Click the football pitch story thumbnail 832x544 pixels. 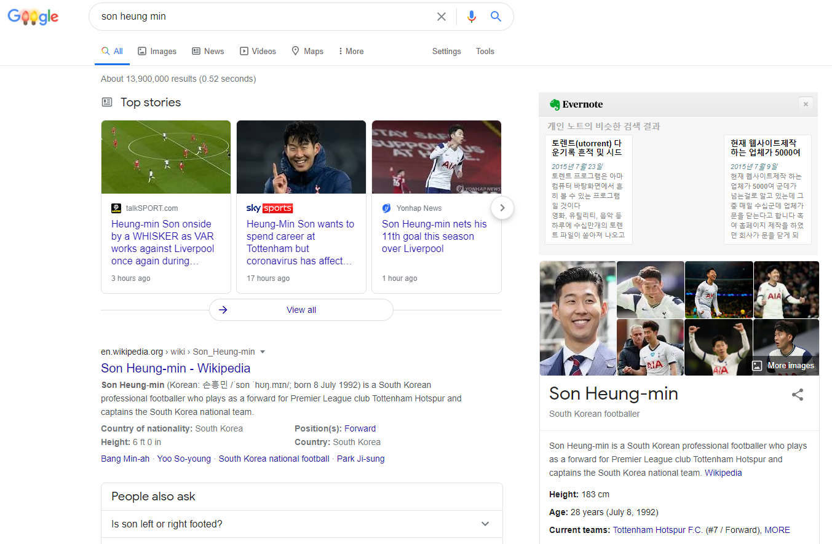(166, 157)
